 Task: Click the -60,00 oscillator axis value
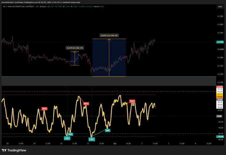click(x=220, y=134)
